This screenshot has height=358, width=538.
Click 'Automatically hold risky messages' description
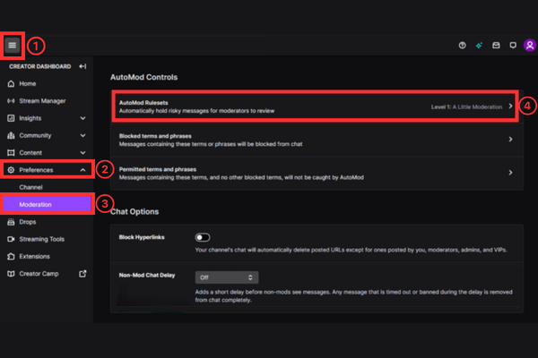(196, 111)
